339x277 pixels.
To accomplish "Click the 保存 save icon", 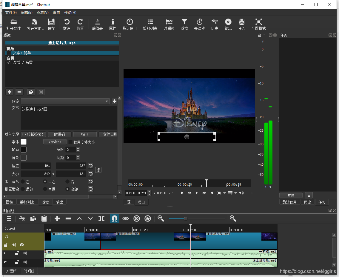I will (51, 24).
